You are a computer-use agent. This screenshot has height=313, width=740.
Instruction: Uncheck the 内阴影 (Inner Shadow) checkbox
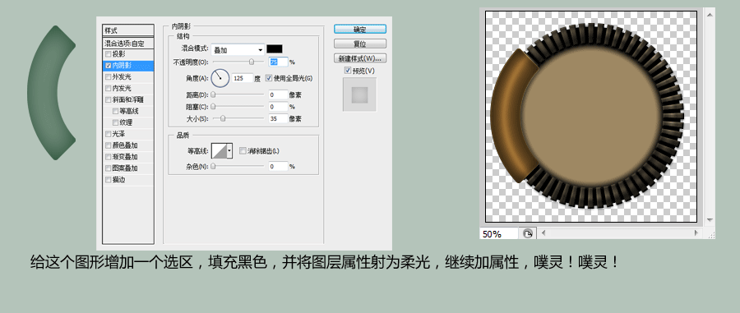(109, 66)
